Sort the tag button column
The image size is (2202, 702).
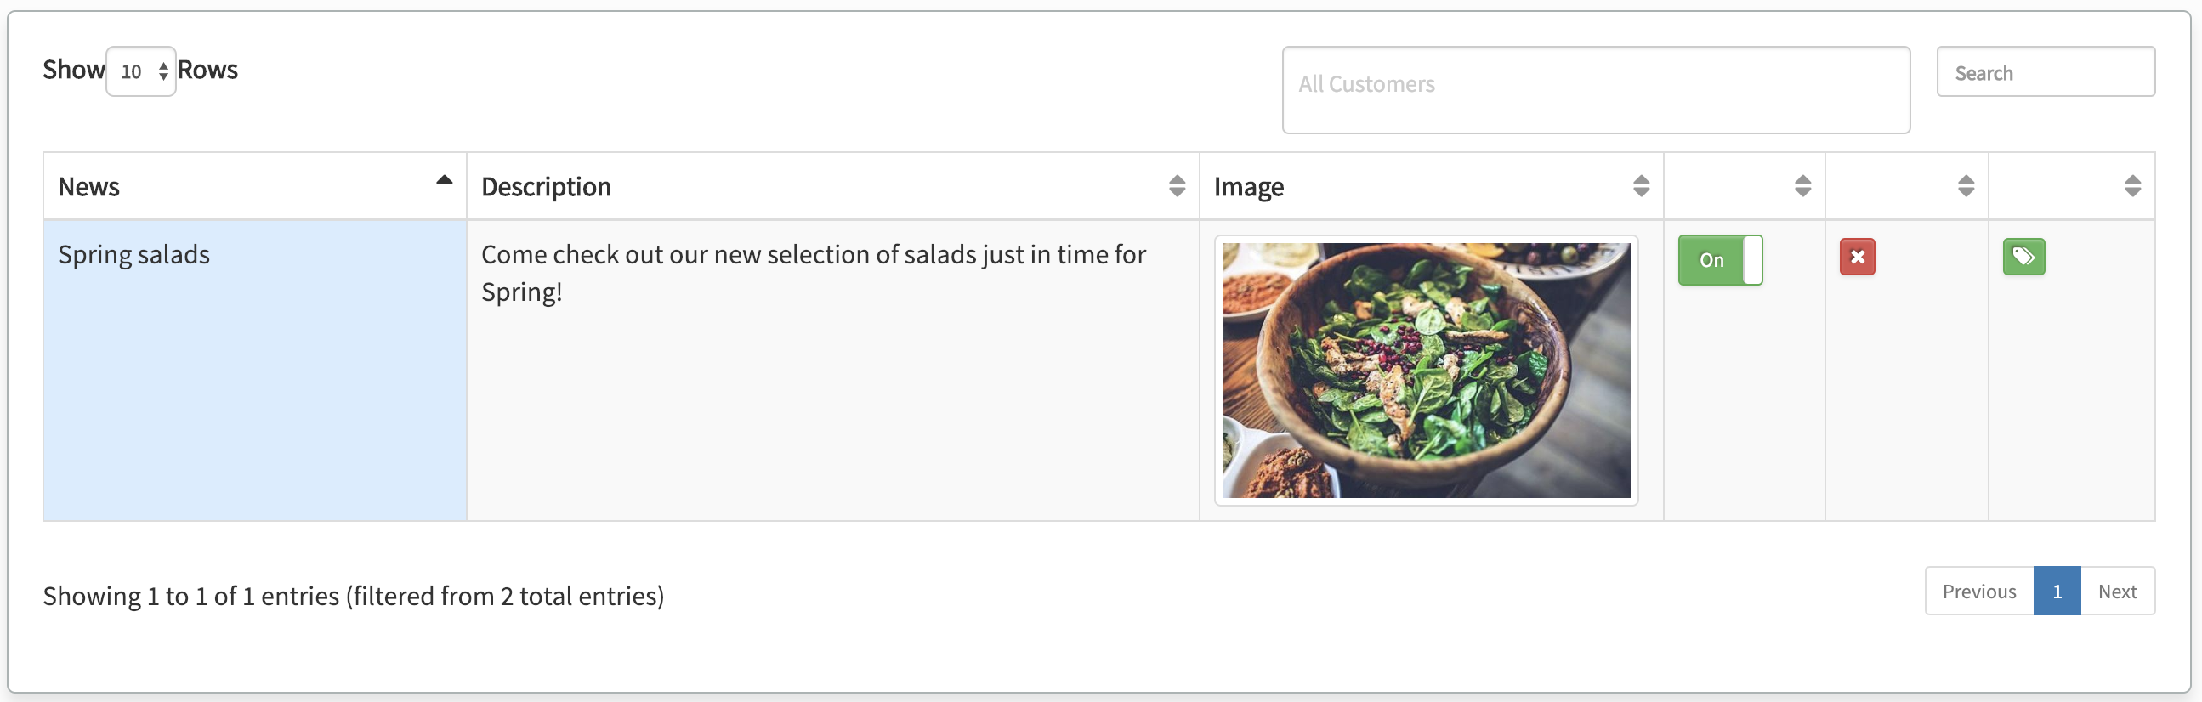tap(2132, 186)
